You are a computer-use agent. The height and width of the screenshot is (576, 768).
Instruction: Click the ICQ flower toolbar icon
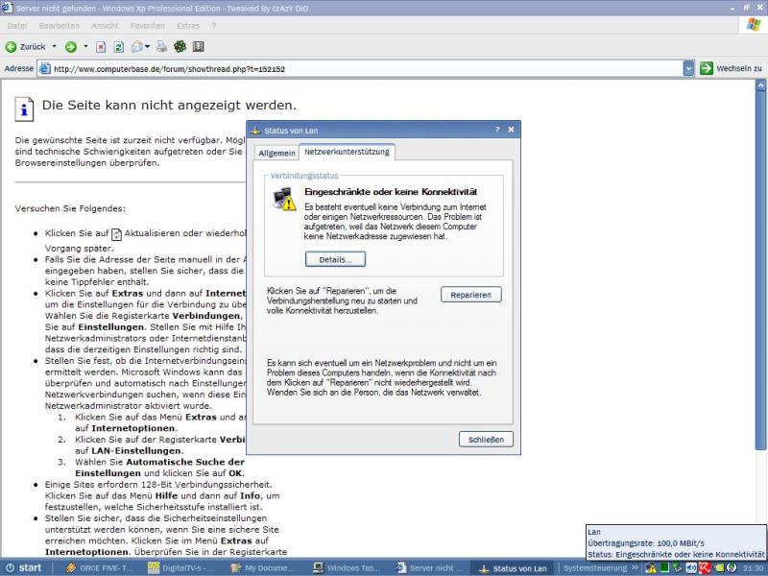click(x=180, y=47)
